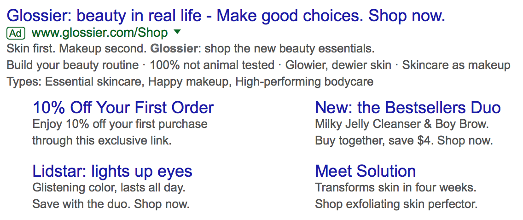
Task: Expand the dropdown arrow beside glossier.com/Shop
Action: click(177, 32)
